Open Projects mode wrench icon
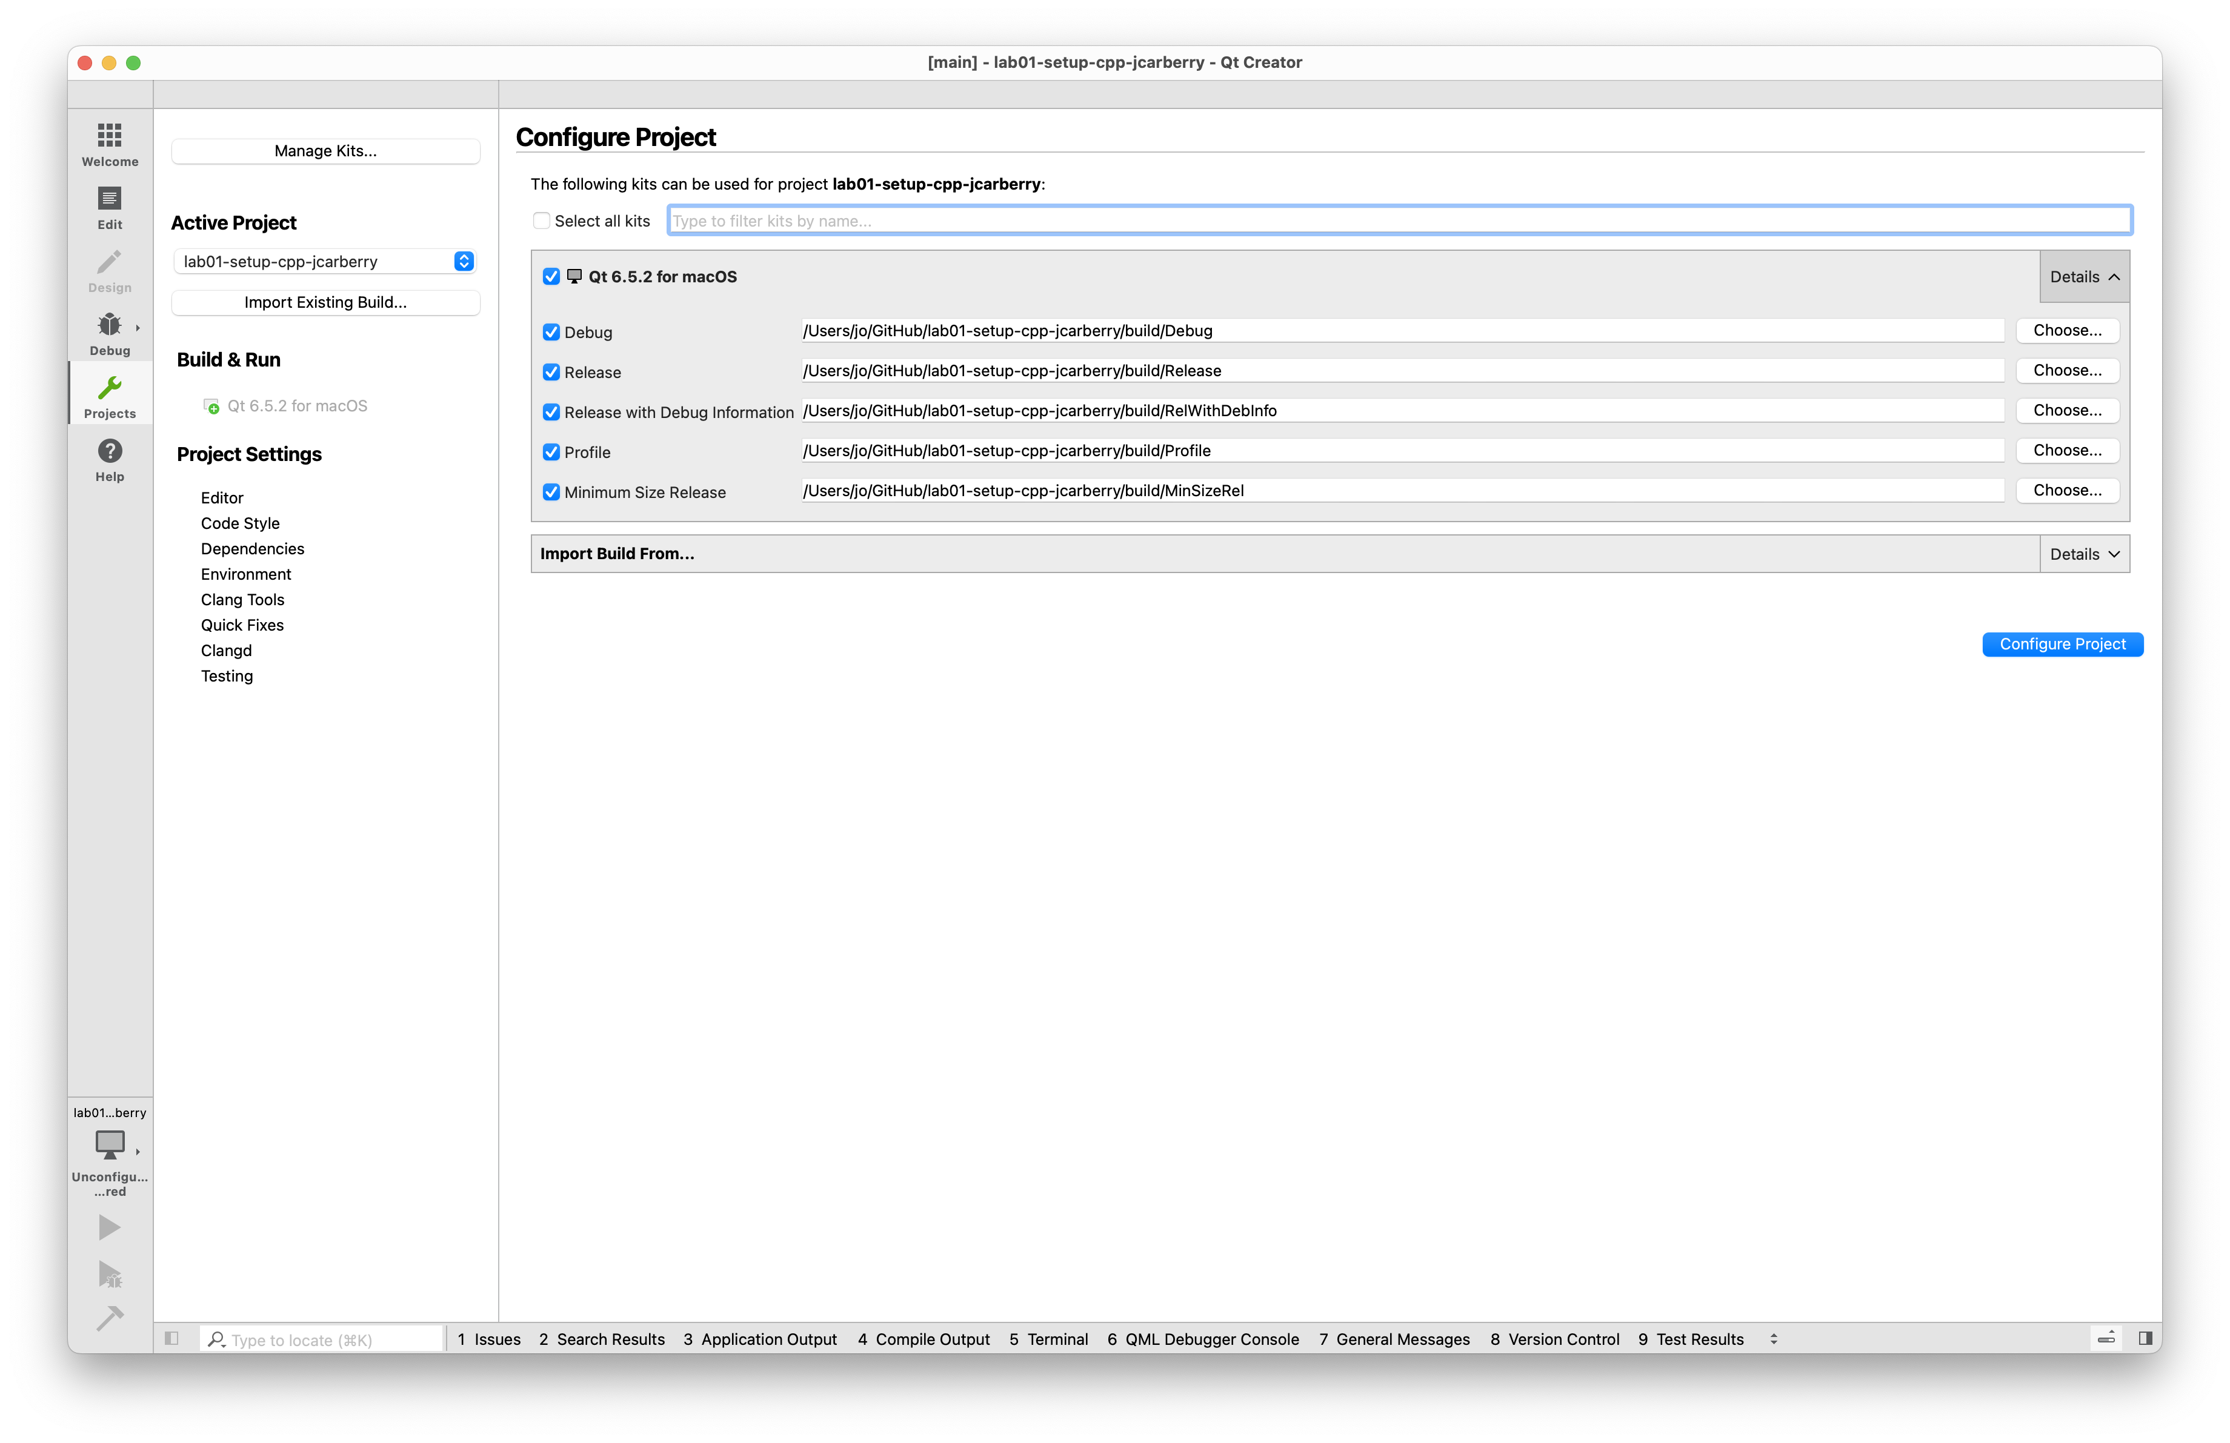2230x1443 pixels. [110, 388]
